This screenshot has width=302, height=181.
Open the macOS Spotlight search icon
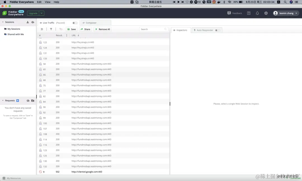click(x=285, y=2)
